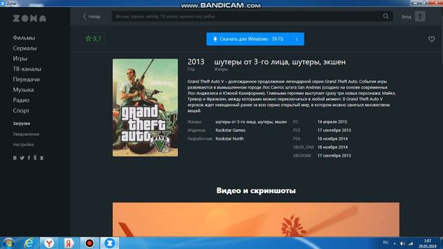Click the Zona social icon in sidebar
Viewport: 443px width, 249px height.
(x=42, y=158)
